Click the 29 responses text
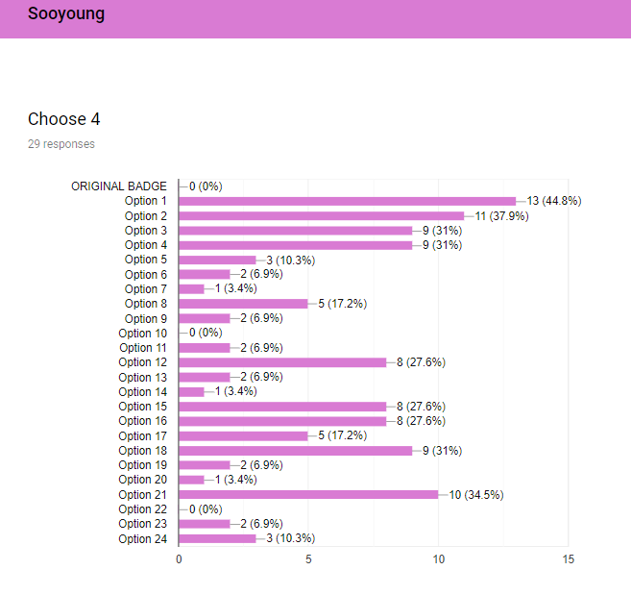This screenshot has width=631, height=595. pyautogui.click(x=61, y=144)
